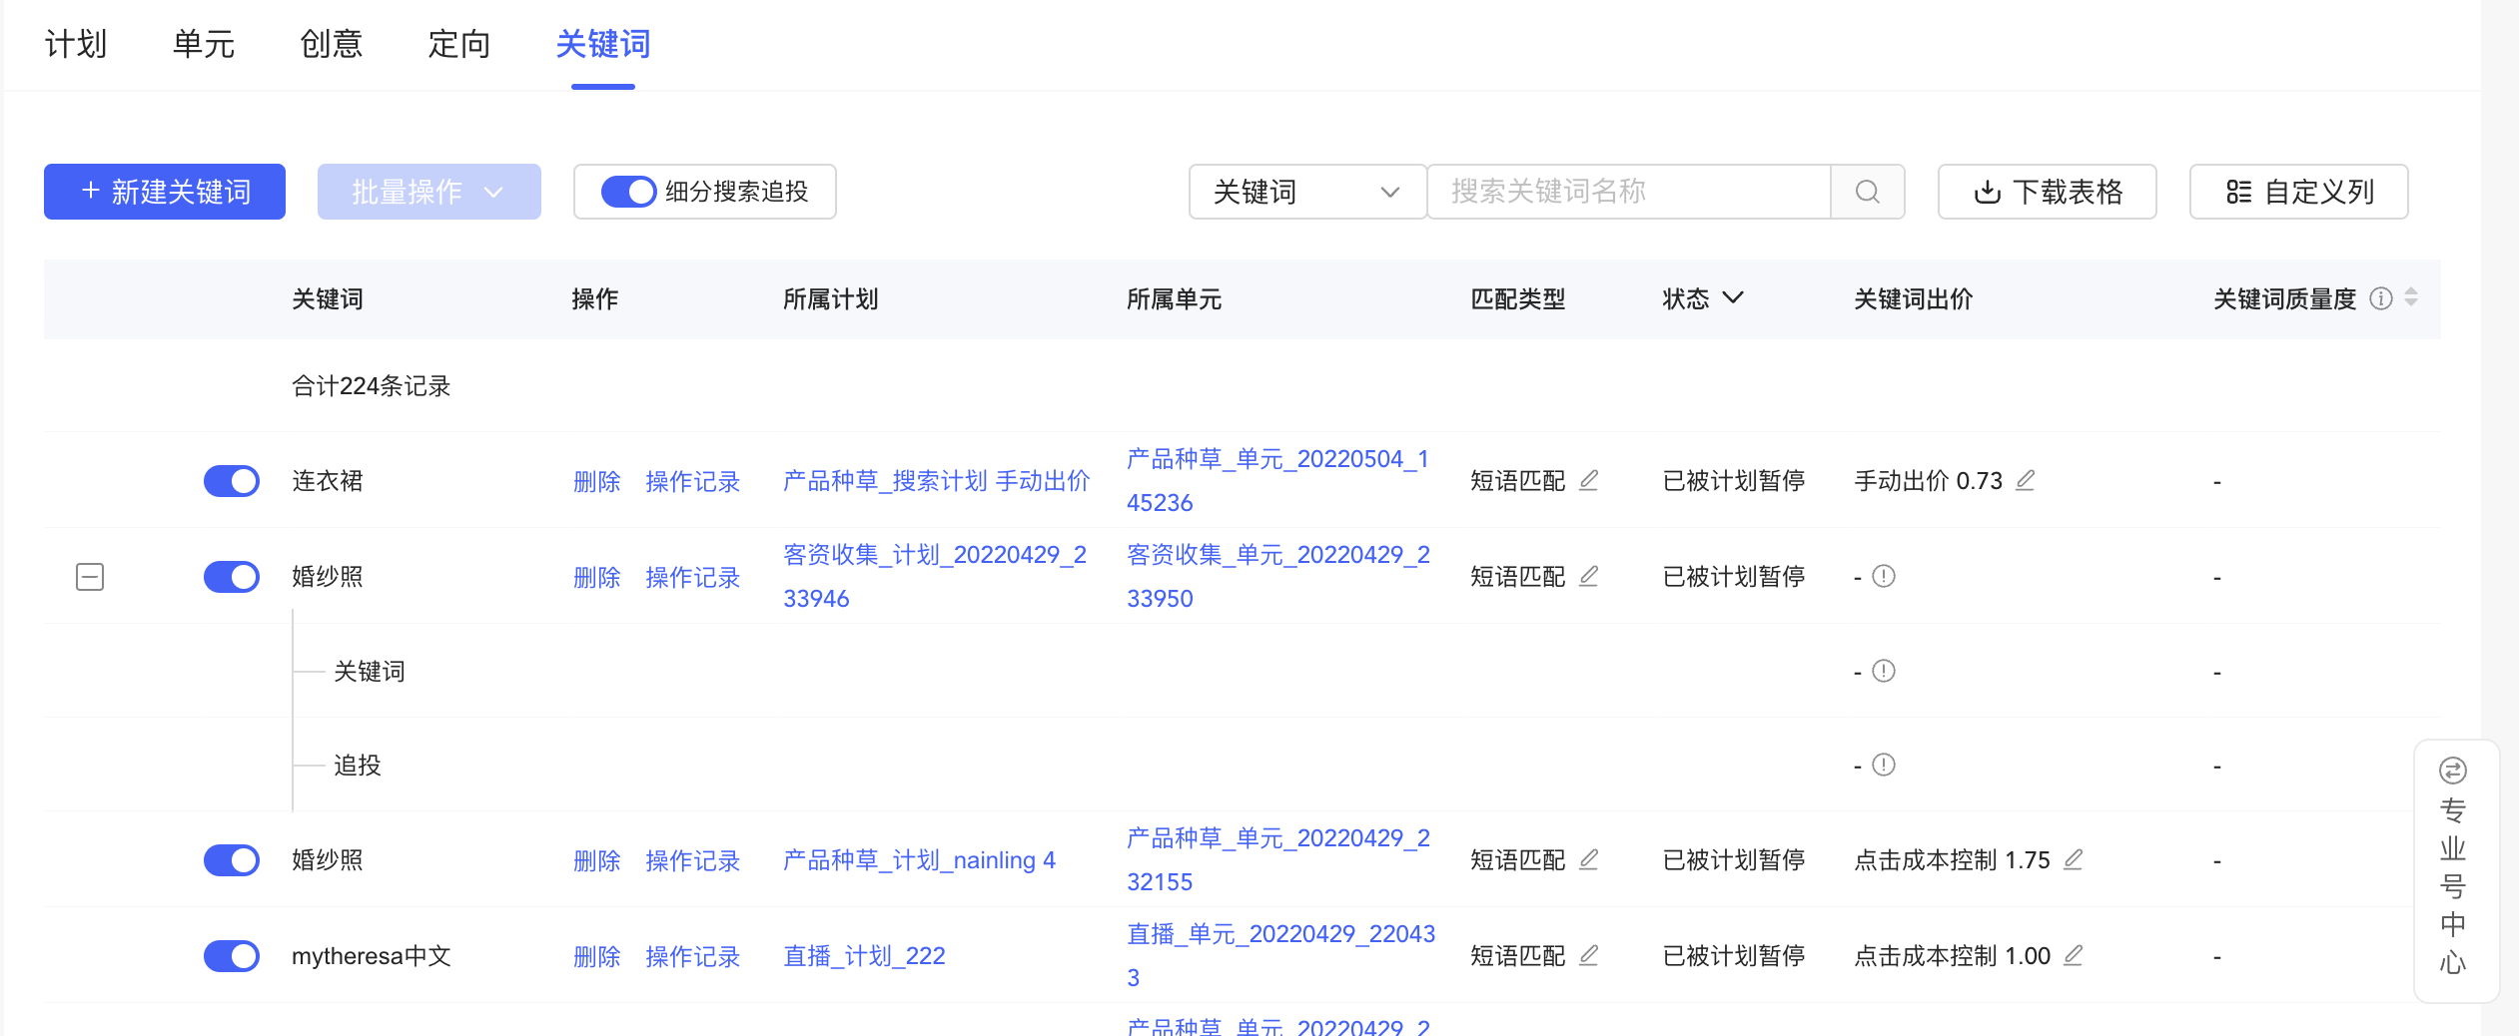Open the 下载表格 download icon

coord(1989,192)
